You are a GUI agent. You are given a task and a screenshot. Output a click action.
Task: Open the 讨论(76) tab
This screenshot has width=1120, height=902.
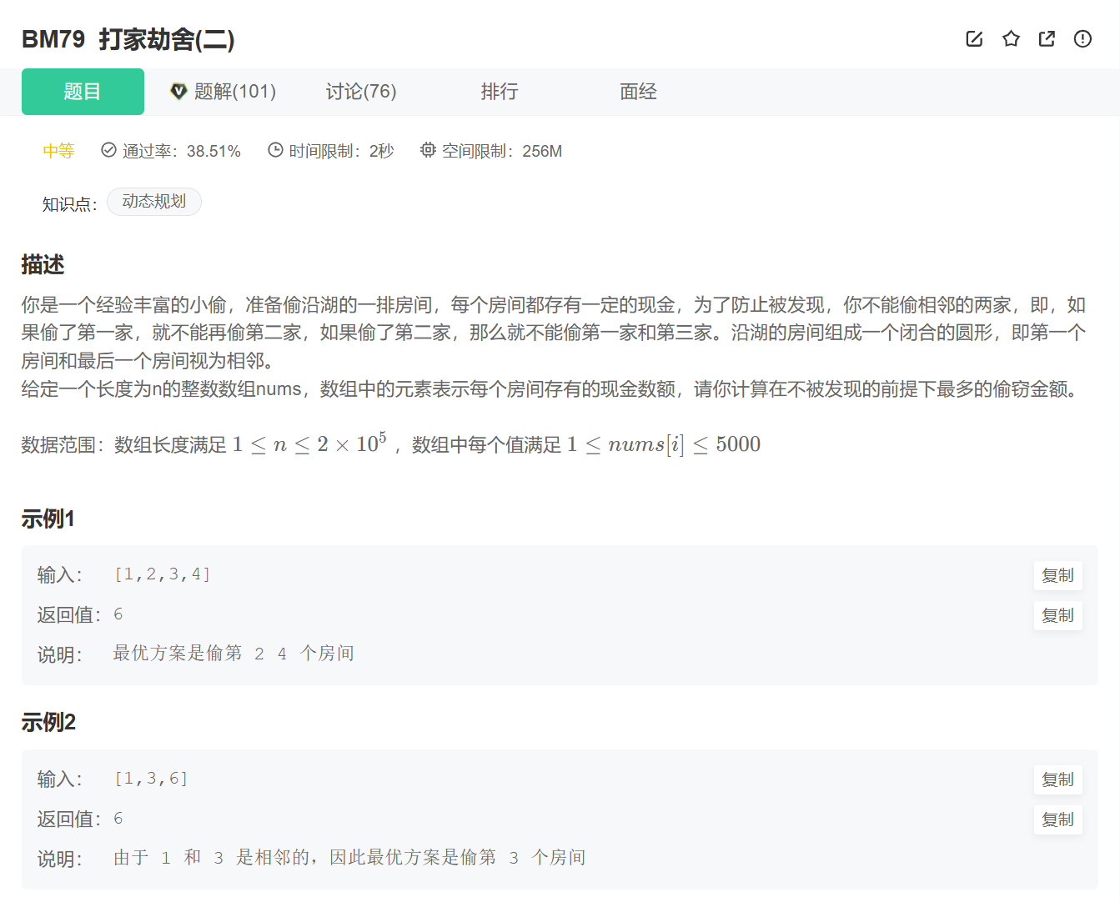point(361,92)
